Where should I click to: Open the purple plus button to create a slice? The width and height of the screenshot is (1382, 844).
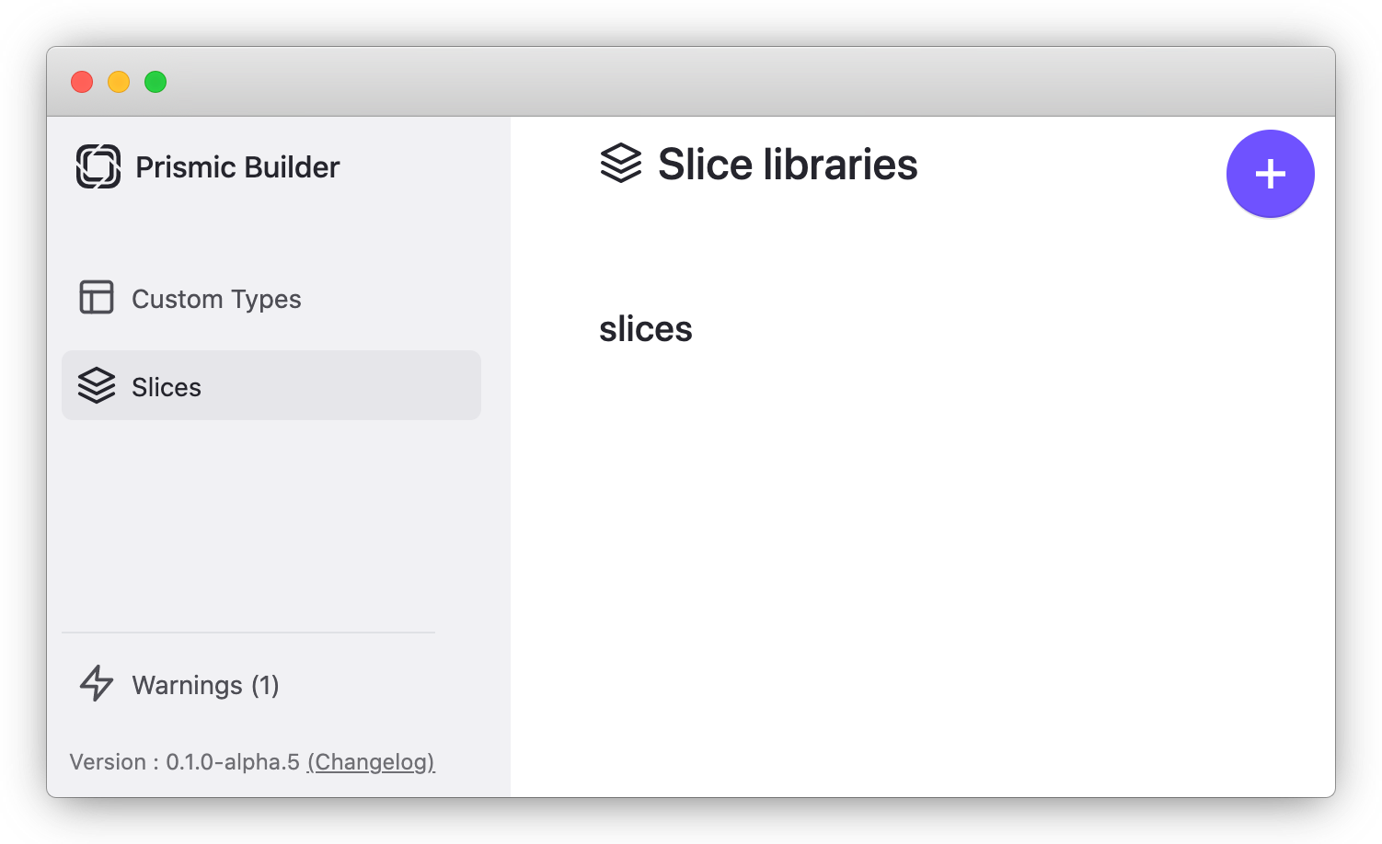click(x=1271, y=173)
